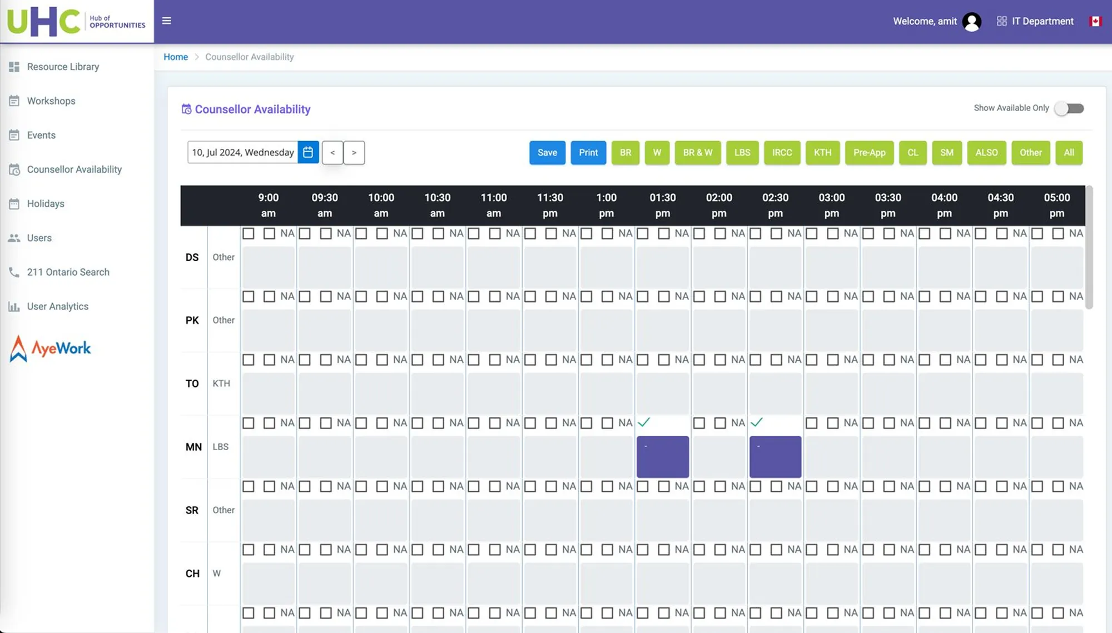Viewport: 1112px width, 633px height.
Task: Click the Welcome, amit text
Action: 925,21
